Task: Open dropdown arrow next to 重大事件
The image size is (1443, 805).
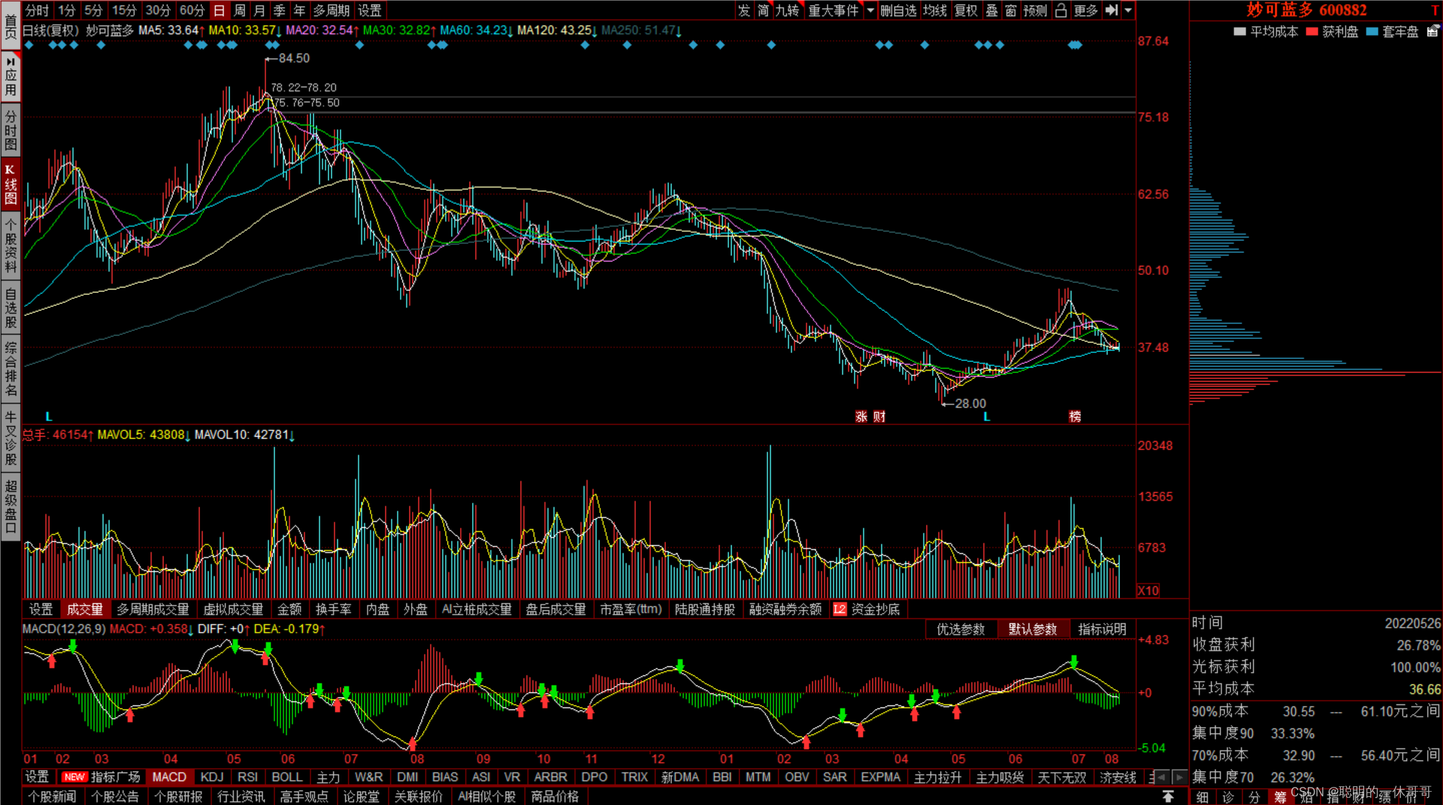Action: pyautogui.click(x=870, y=10)
